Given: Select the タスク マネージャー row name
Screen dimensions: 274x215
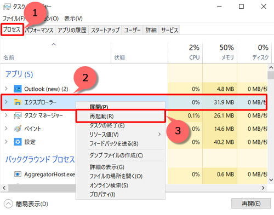Looking at the screenshot, I should [43, 115].
